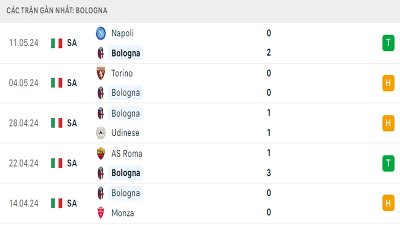
Task: Click green T badge for AS Roma match
Action: pyautogui.click(x=388, y=163)
